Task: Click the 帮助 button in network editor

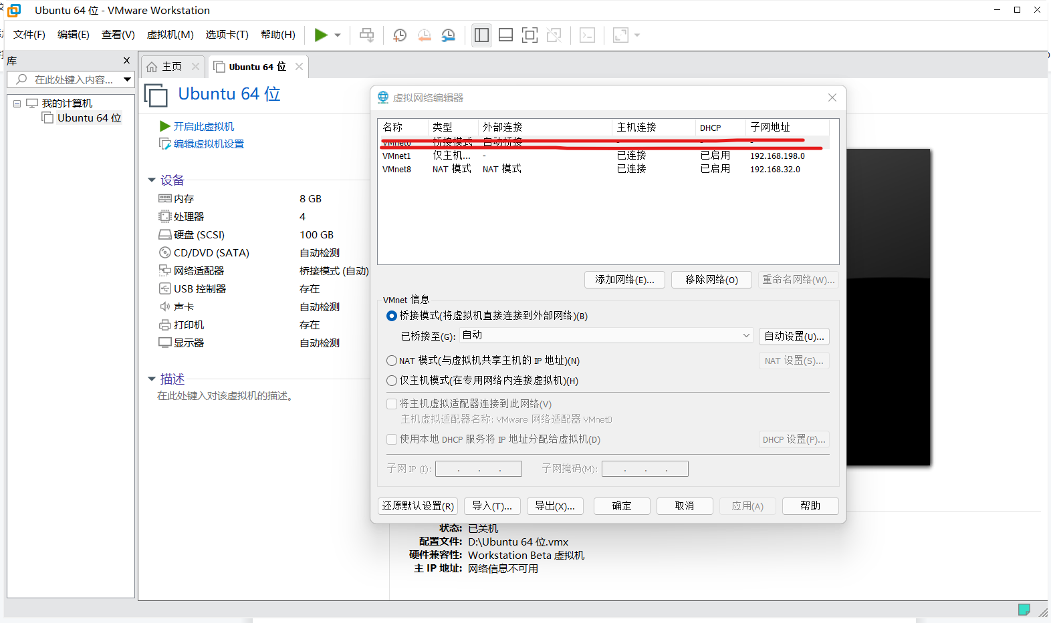Action: [x=810, y=506]
